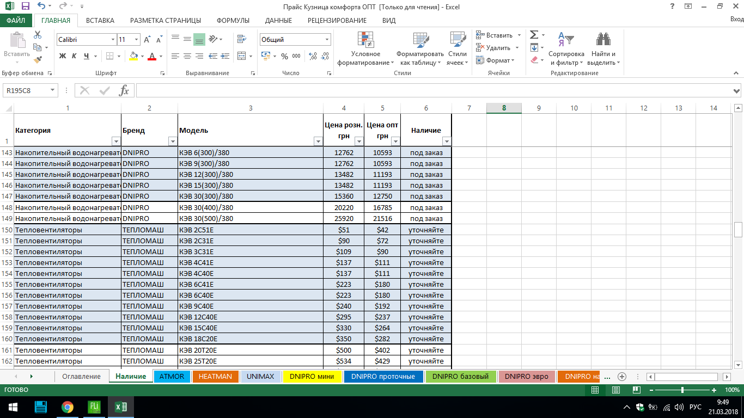This screenshot has width=744, height=418.
Task: Open the Категория column filter dropdown
Action: pyautogui.click(x=115, y=142)
